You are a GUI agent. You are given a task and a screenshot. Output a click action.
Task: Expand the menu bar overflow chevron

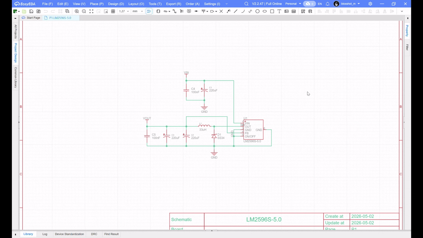click(x=227, y=4)
